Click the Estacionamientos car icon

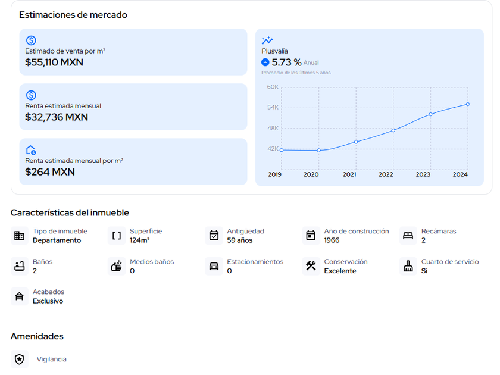coord(214,266)
